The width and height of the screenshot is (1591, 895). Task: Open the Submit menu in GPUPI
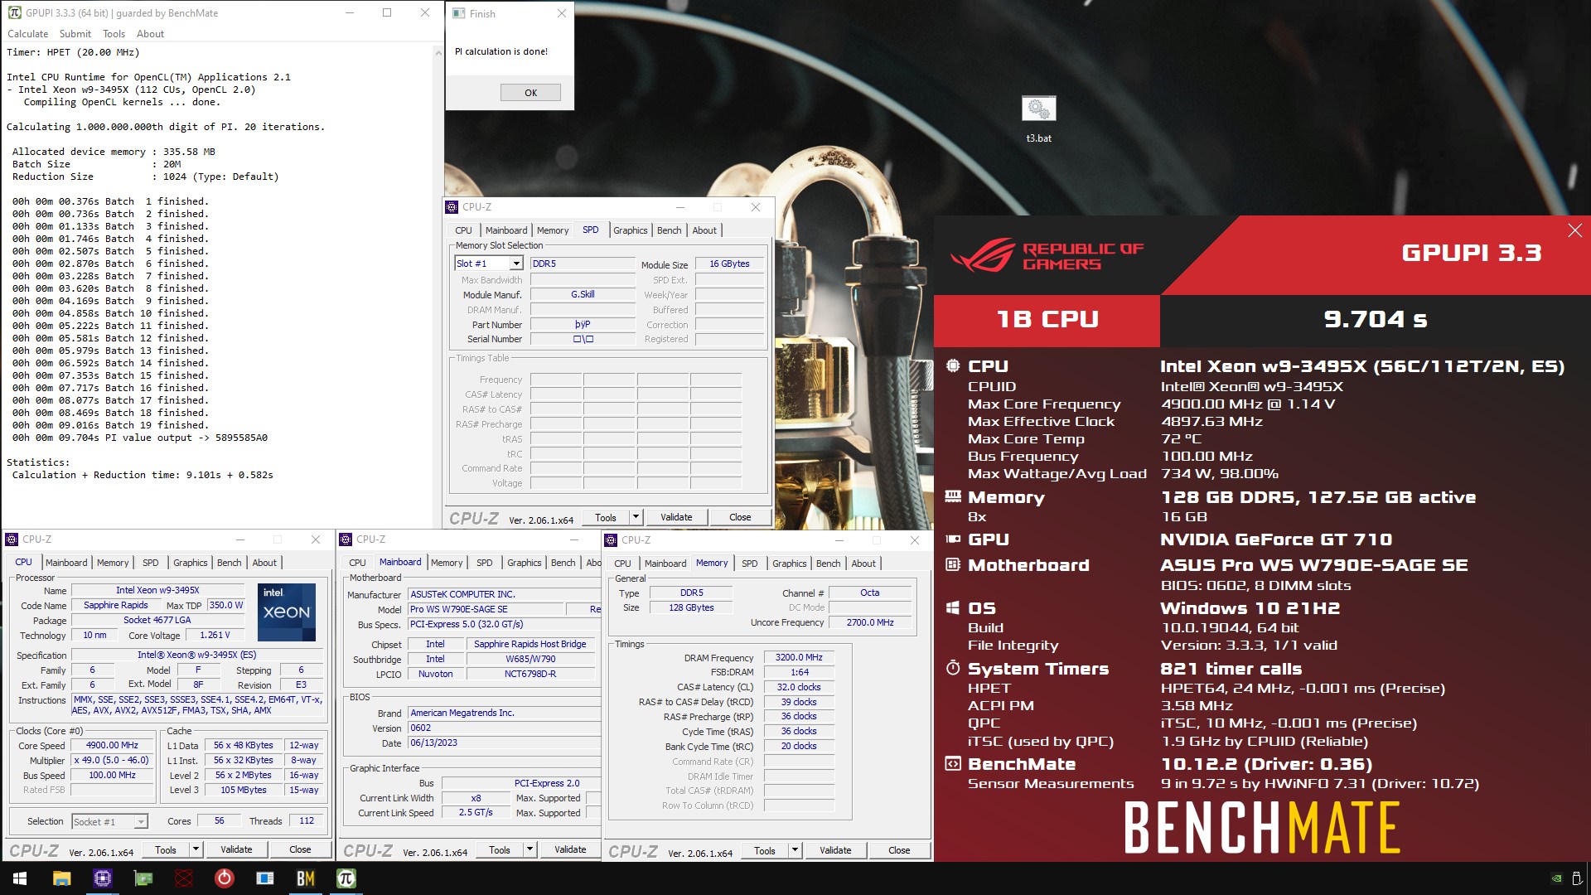click(75, 34)
